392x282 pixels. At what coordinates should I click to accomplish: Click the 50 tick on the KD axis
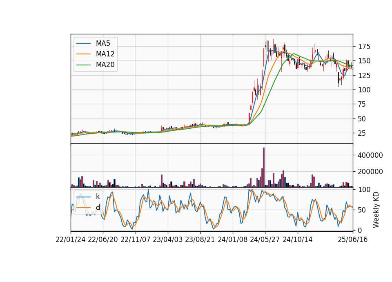tap(362, 210)
